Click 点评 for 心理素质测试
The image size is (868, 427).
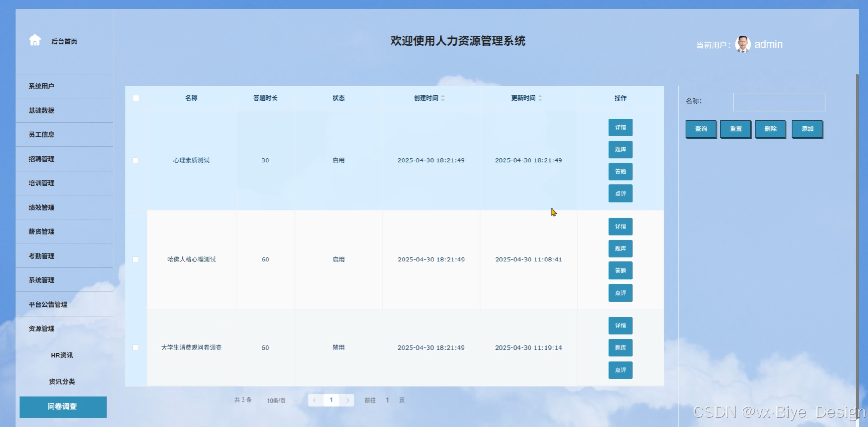tap(620, 194)
